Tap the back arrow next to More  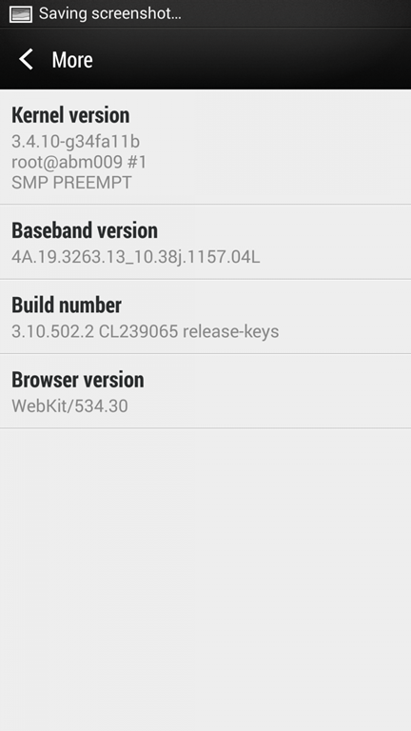26,60
